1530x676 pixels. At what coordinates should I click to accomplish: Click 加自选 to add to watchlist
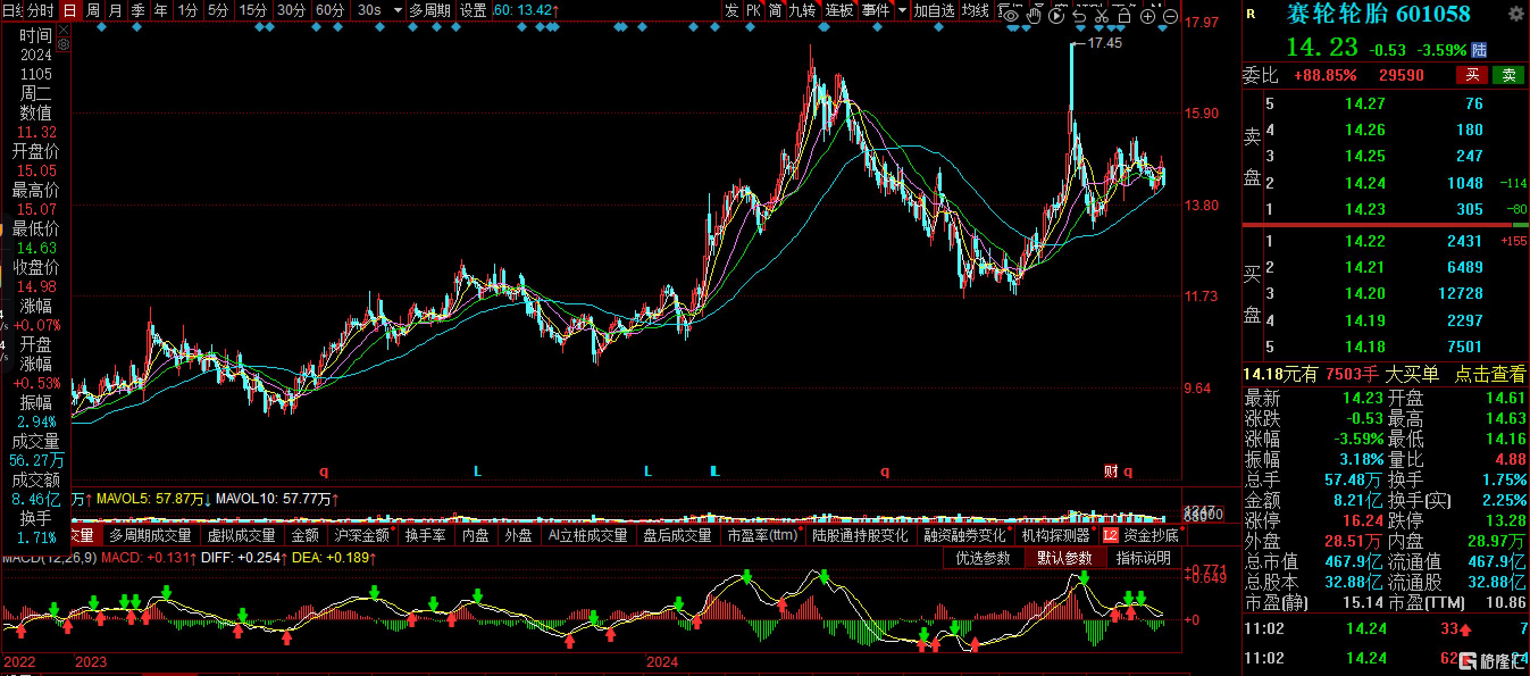[x=934, y=10]
